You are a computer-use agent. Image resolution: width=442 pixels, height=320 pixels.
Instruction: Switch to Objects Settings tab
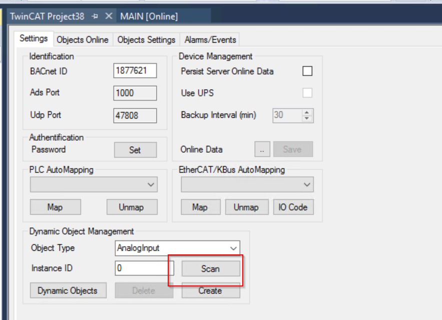146,40
